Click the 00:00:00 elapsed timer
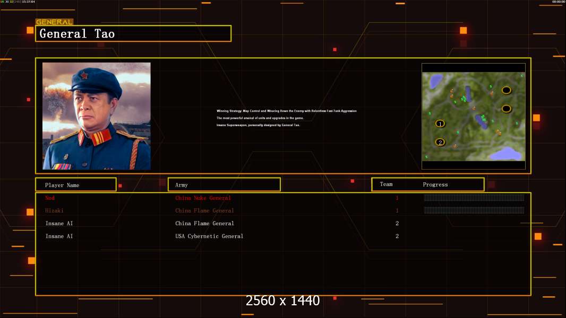566x318 pixels. click(559, 2)
